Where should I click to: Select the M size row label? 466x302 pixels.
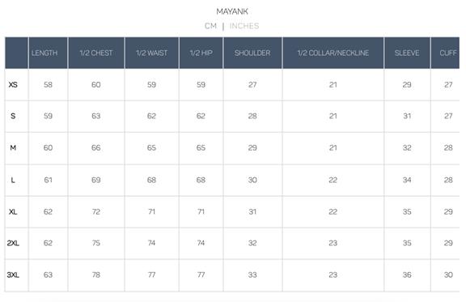13,148
